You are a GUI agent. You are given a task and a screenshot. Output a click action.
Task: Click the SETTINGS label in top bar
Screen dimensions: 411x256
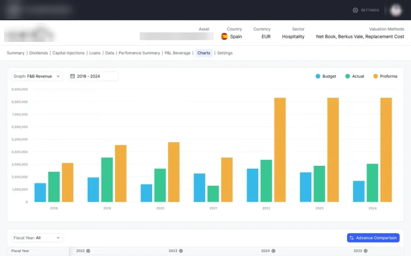[x=370, y=10]
